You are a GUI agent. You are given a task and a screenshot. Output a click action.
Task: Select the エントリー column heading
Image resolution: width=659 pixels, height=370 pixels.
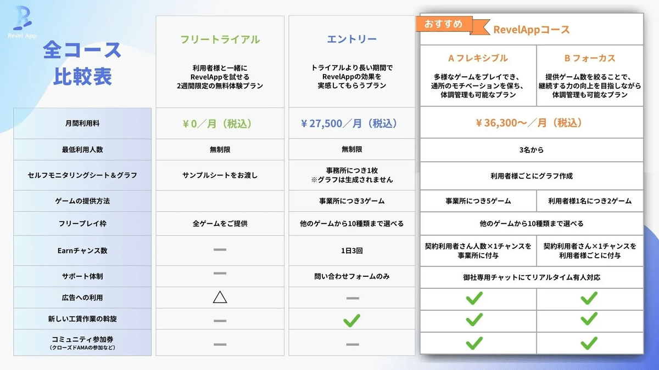351,39
